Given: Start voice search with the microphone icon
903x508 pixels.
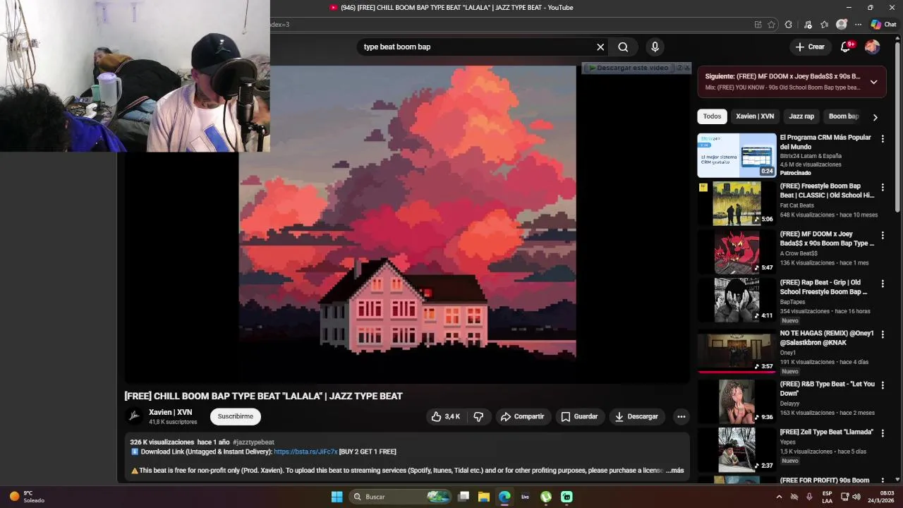Looking at the screenshot, I should (655, 47).
